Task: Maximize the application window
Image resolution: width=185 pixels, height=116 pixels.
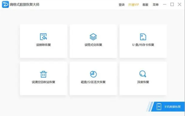Action: coord(172,4)
